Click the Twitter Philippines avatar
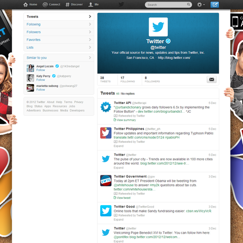This screenshot has width=243, height=243. (106, 133)
